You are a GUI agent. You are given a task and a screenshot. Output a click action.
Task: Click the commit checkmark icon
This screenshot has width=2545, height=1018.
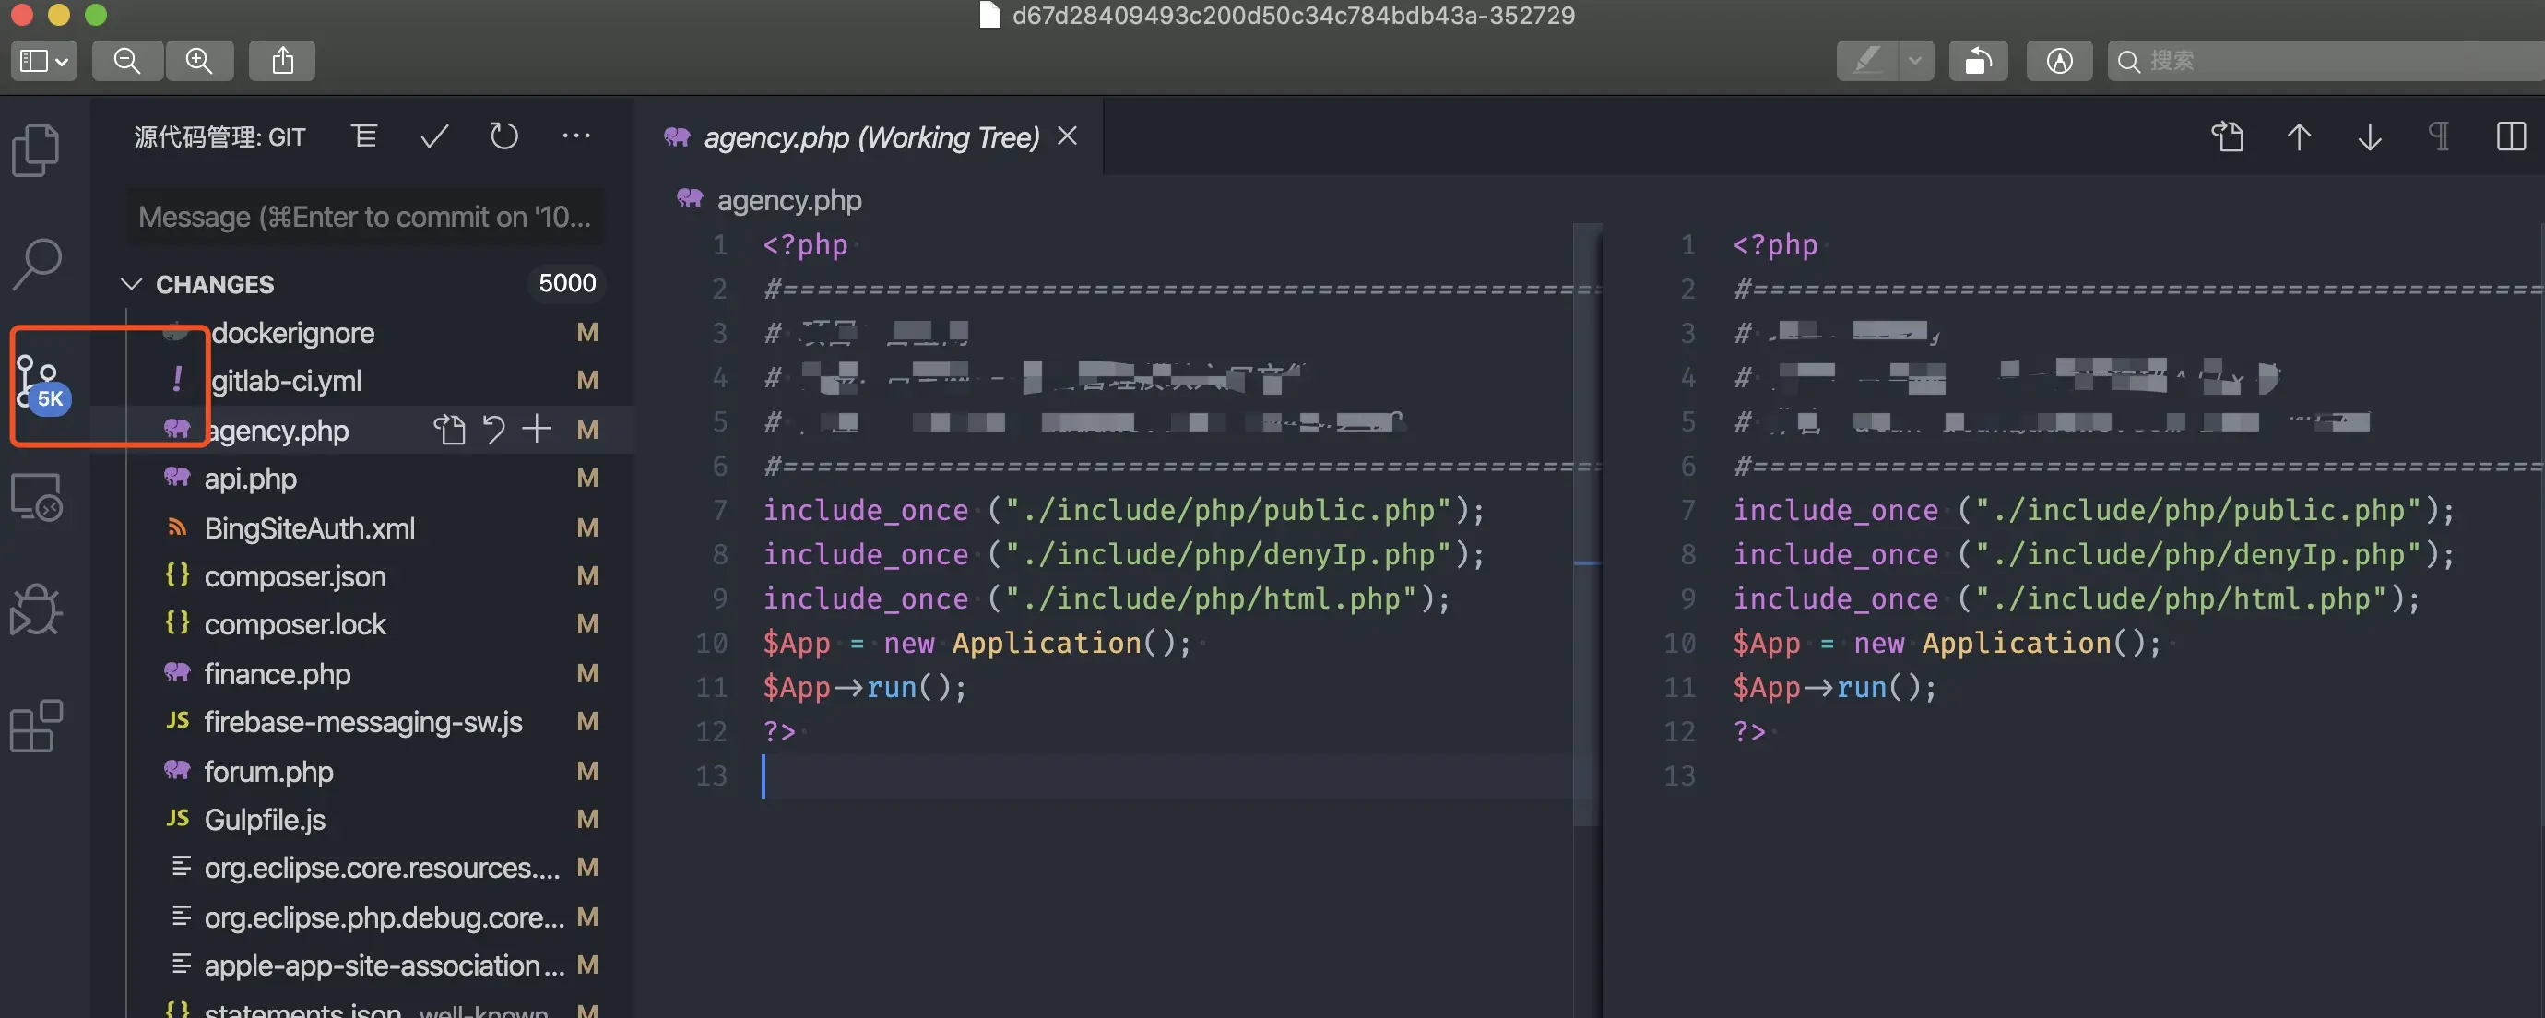coord(433,136)
